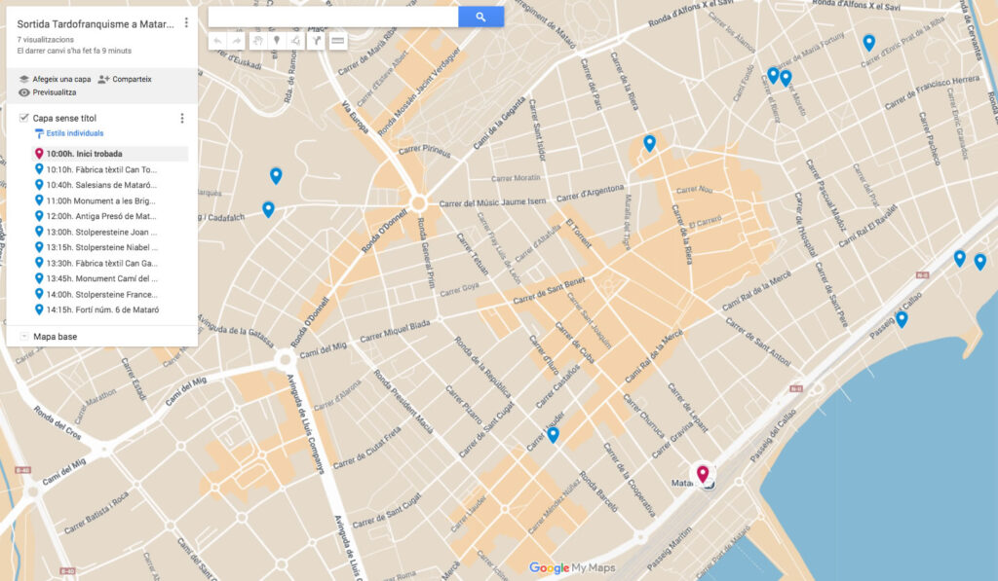Viewport: 998px width, 581px height.
Task: Uncheck the Capa sense títol layer checkbox
Action: pyautogui.click(x=23, y=118)
